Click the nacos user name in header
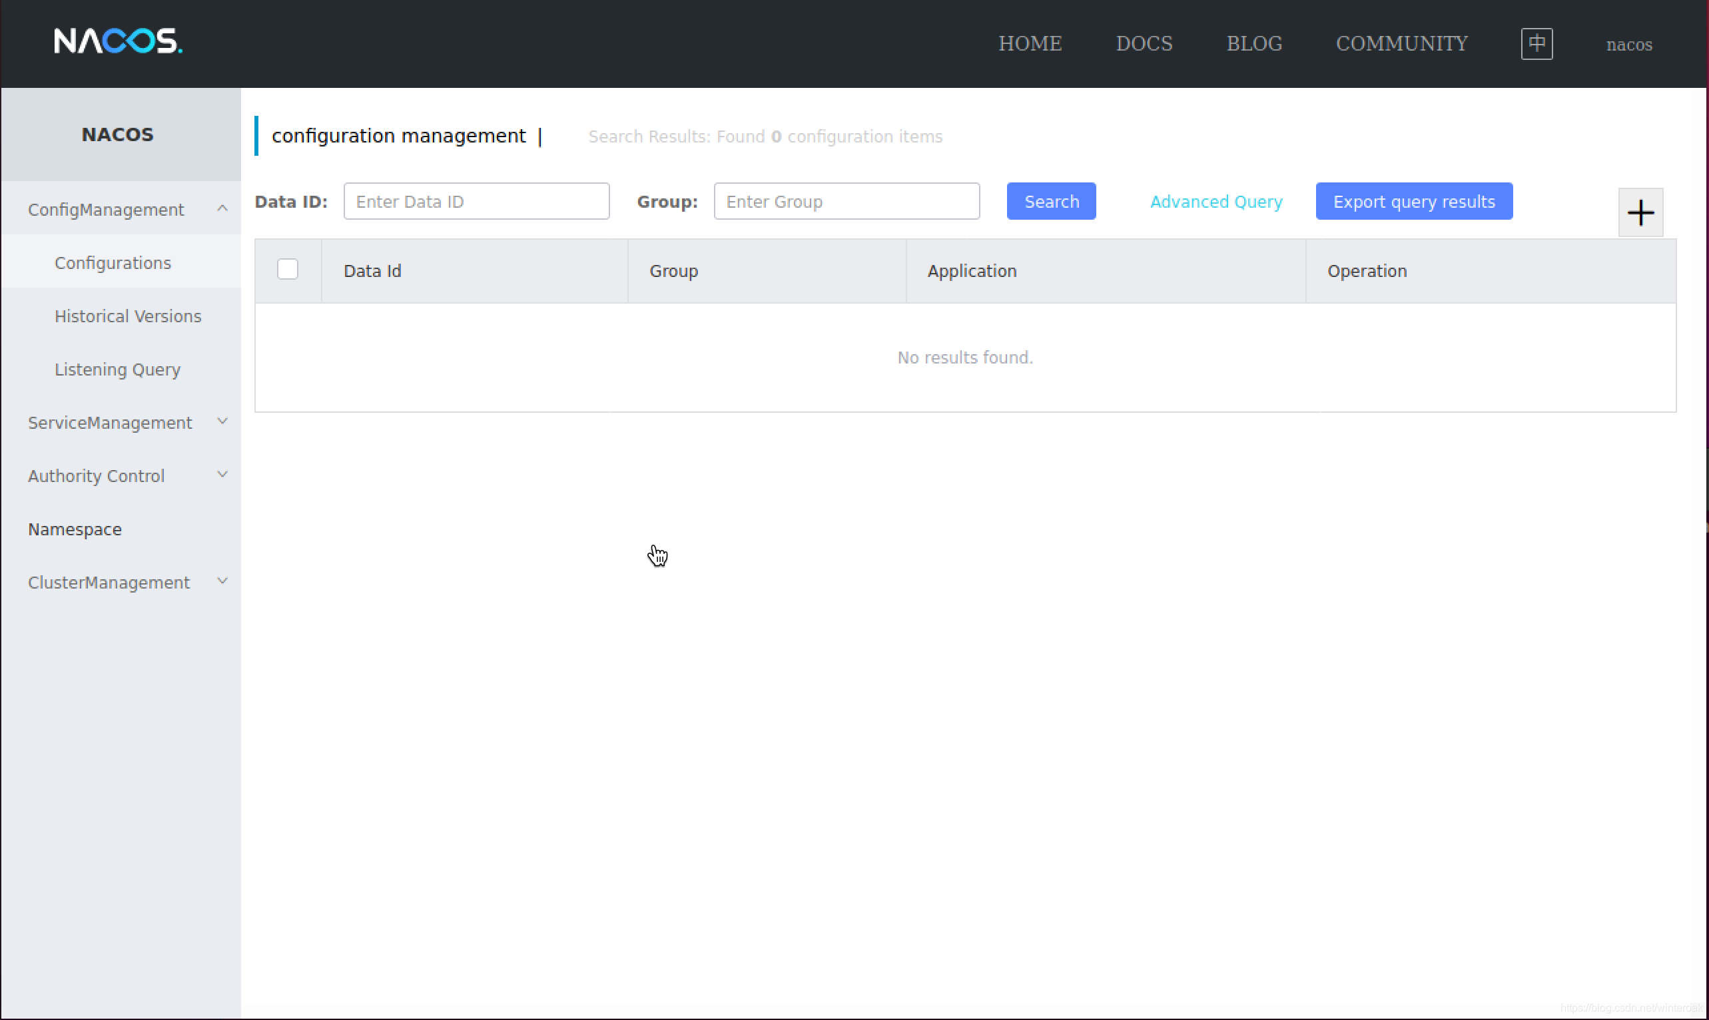This screenshot has height=1020, width=1709. [x=1628, y=45]
